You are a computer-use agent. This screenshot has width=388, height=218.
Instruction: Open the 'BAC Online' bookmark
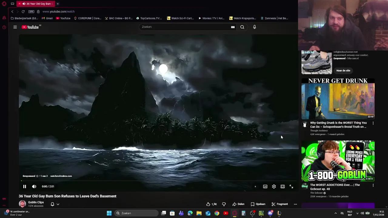[x=119, y=18]
